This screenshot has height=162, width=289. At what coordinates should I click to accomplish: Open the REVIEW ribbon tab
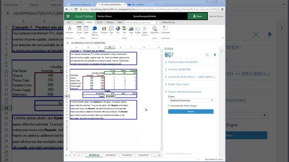point(110,22)
